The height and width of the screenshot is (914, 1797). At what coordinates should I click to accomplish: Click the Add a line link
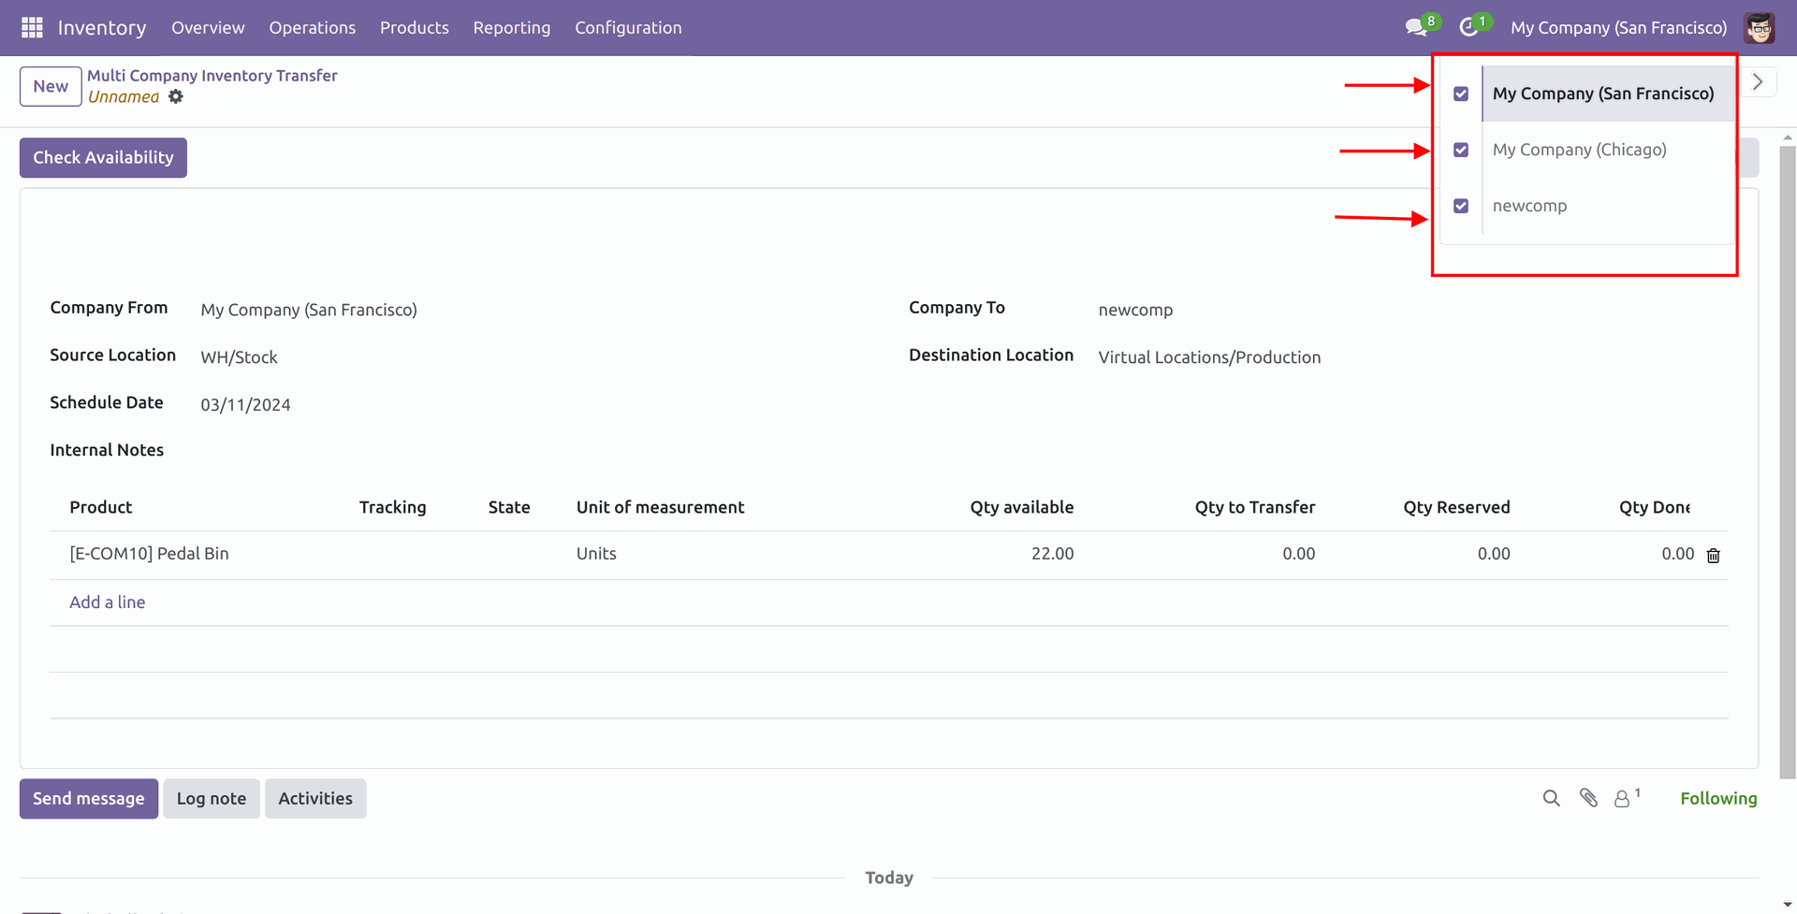pos(108,602)
